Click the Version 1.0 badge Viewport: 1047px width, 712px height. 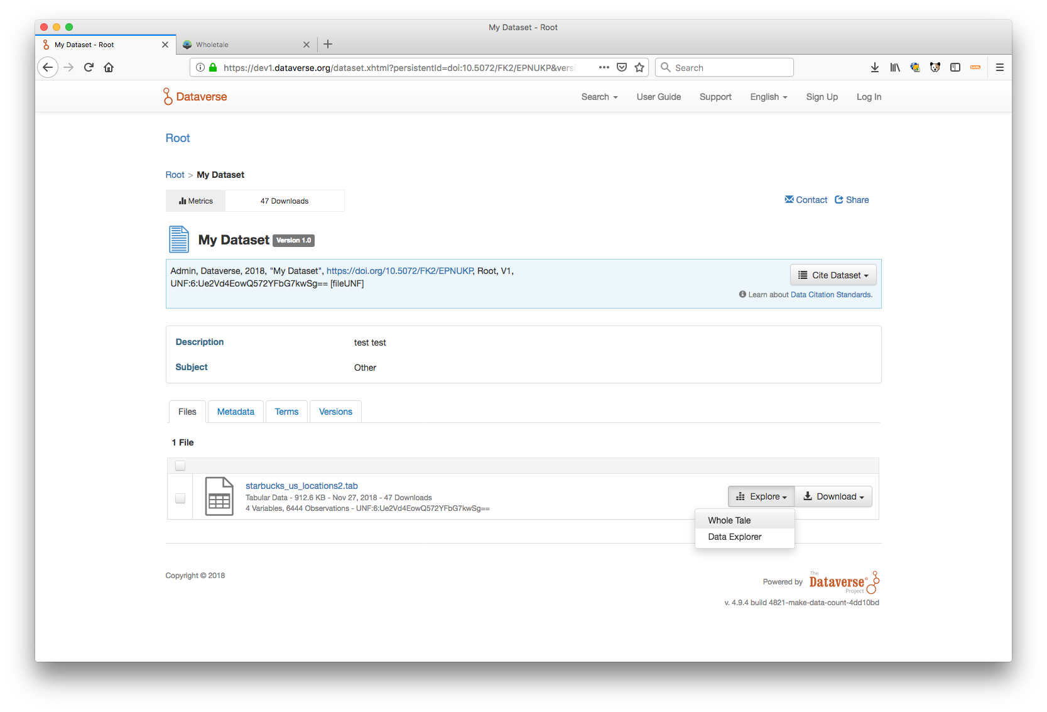(294, 241)
